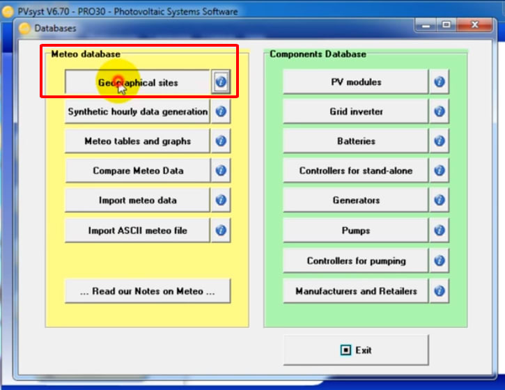The height and width of the screenshot is (390, 505).
Task: Open help for PV modules
Action: click(x=440, y=81)
